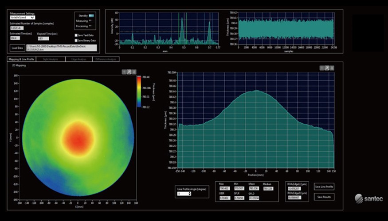Choose the pan hand tool above 2D Mapping
This screenshot has width=388, height=221.
134,72
